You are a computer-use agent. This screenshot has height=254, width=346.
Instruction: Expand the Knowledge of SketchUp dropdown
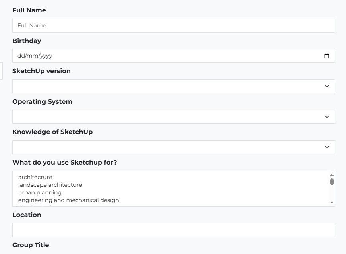coord(174,147)
